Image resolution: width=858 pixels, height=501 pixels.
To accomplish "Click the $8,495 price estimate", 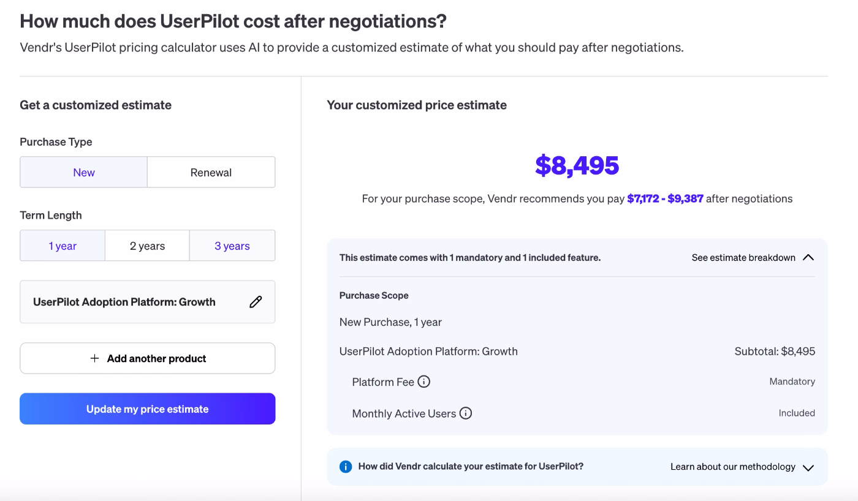I will click(577, 165).
